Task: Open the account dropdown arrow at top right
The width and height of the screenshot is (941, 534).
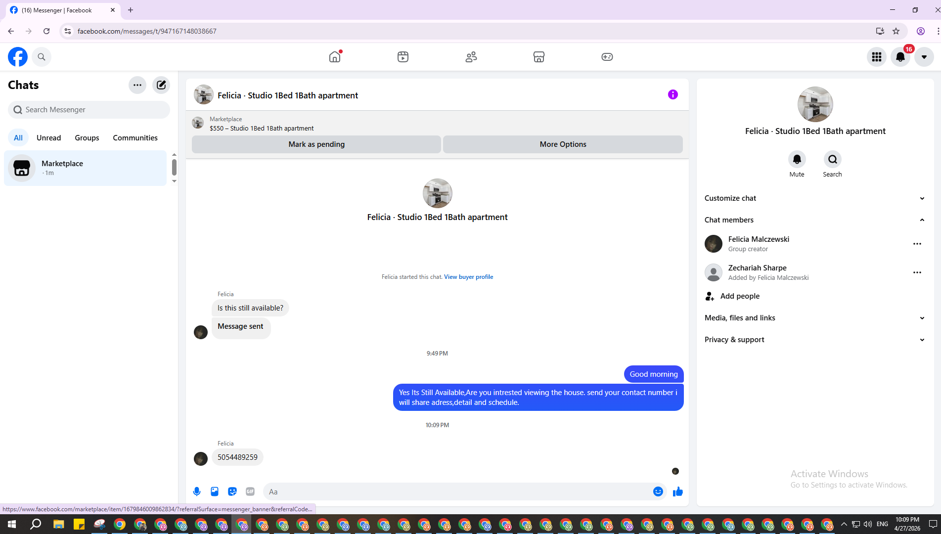Action: (x=924, y=57)
